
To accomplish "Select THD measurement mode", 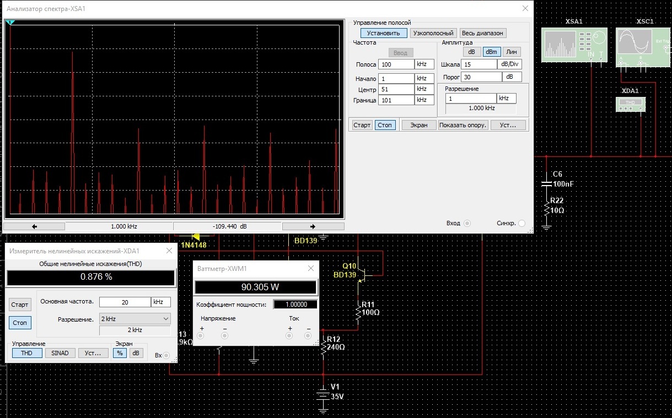I will click(27, 353).
